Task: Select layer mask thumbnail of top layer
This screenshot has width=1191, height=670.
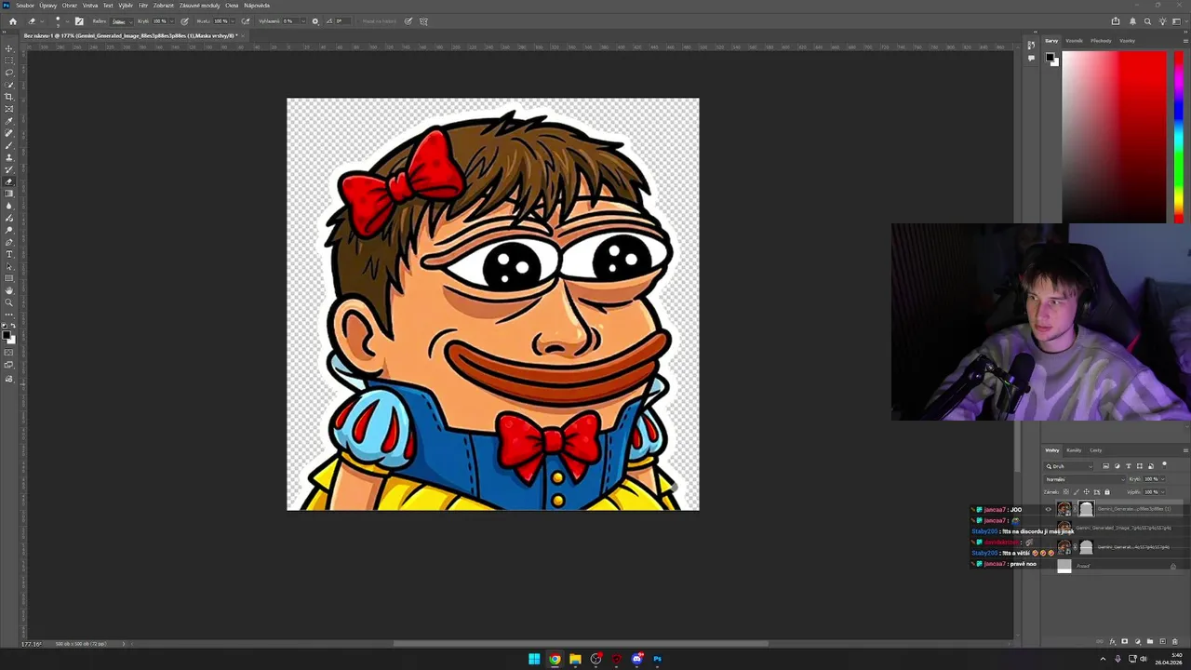Action: coord(1086,508)
